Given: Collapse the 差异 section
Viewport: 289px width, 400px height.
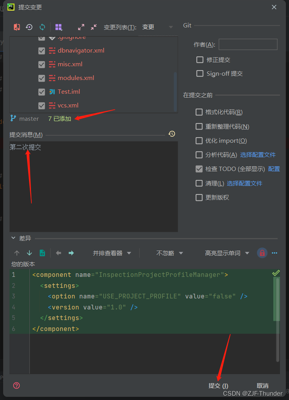Looking at the screenshot, I should click(13, 238).
